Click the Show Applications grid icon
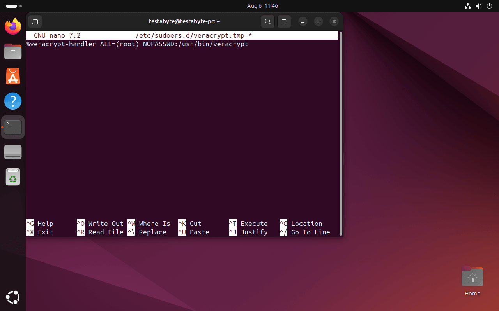499x311 pixels. tap(13, 297)
